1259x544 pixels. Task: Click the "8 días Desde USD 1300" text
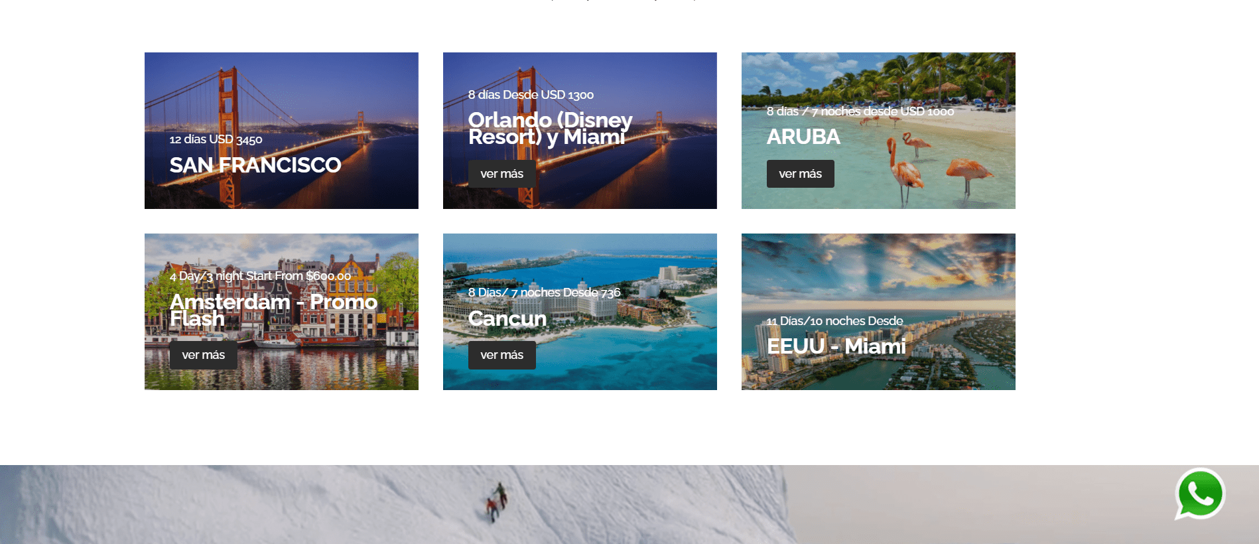pos(531,95)
